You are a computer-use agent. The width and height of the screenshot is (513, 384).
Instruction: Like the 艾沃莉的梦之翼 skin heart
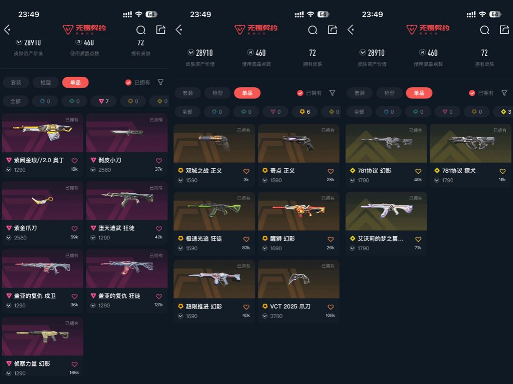(x=418, y=239)
